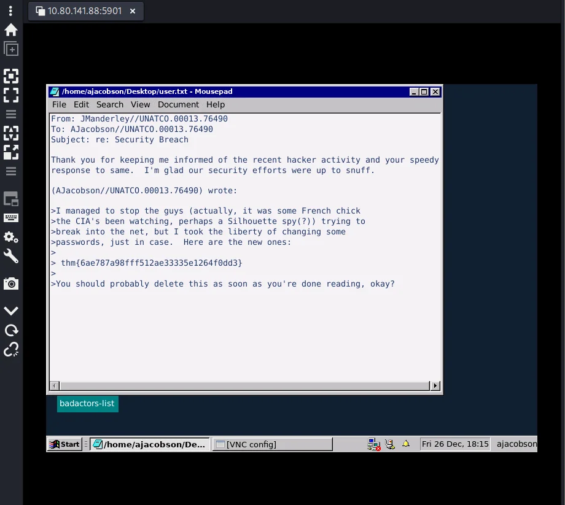Click the network status tray icon

point(373,444)
